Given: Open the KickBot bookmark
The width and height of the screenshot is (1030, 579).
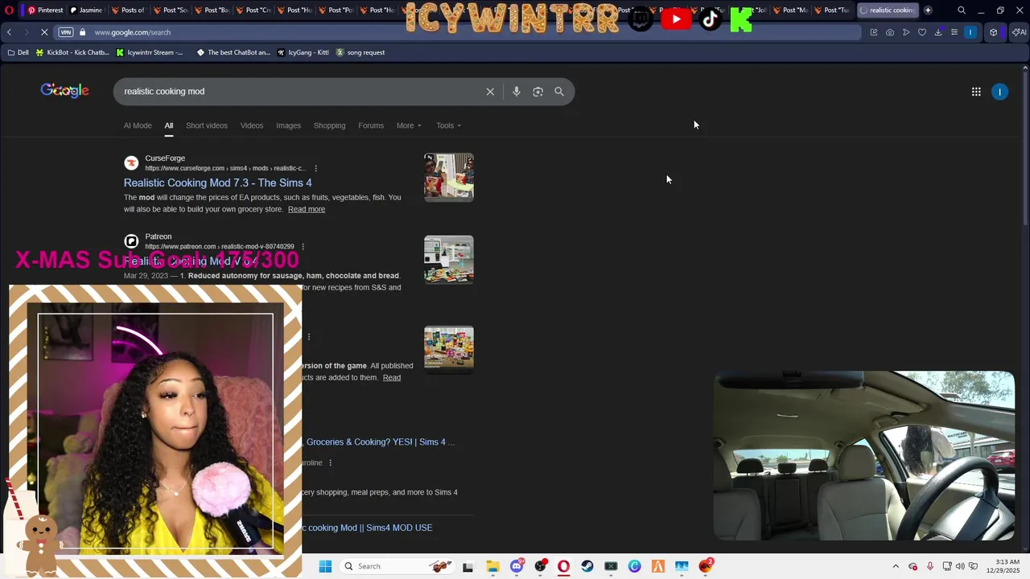Looking at the screenshot, I should pyautogui.click(x=72, y=52).
